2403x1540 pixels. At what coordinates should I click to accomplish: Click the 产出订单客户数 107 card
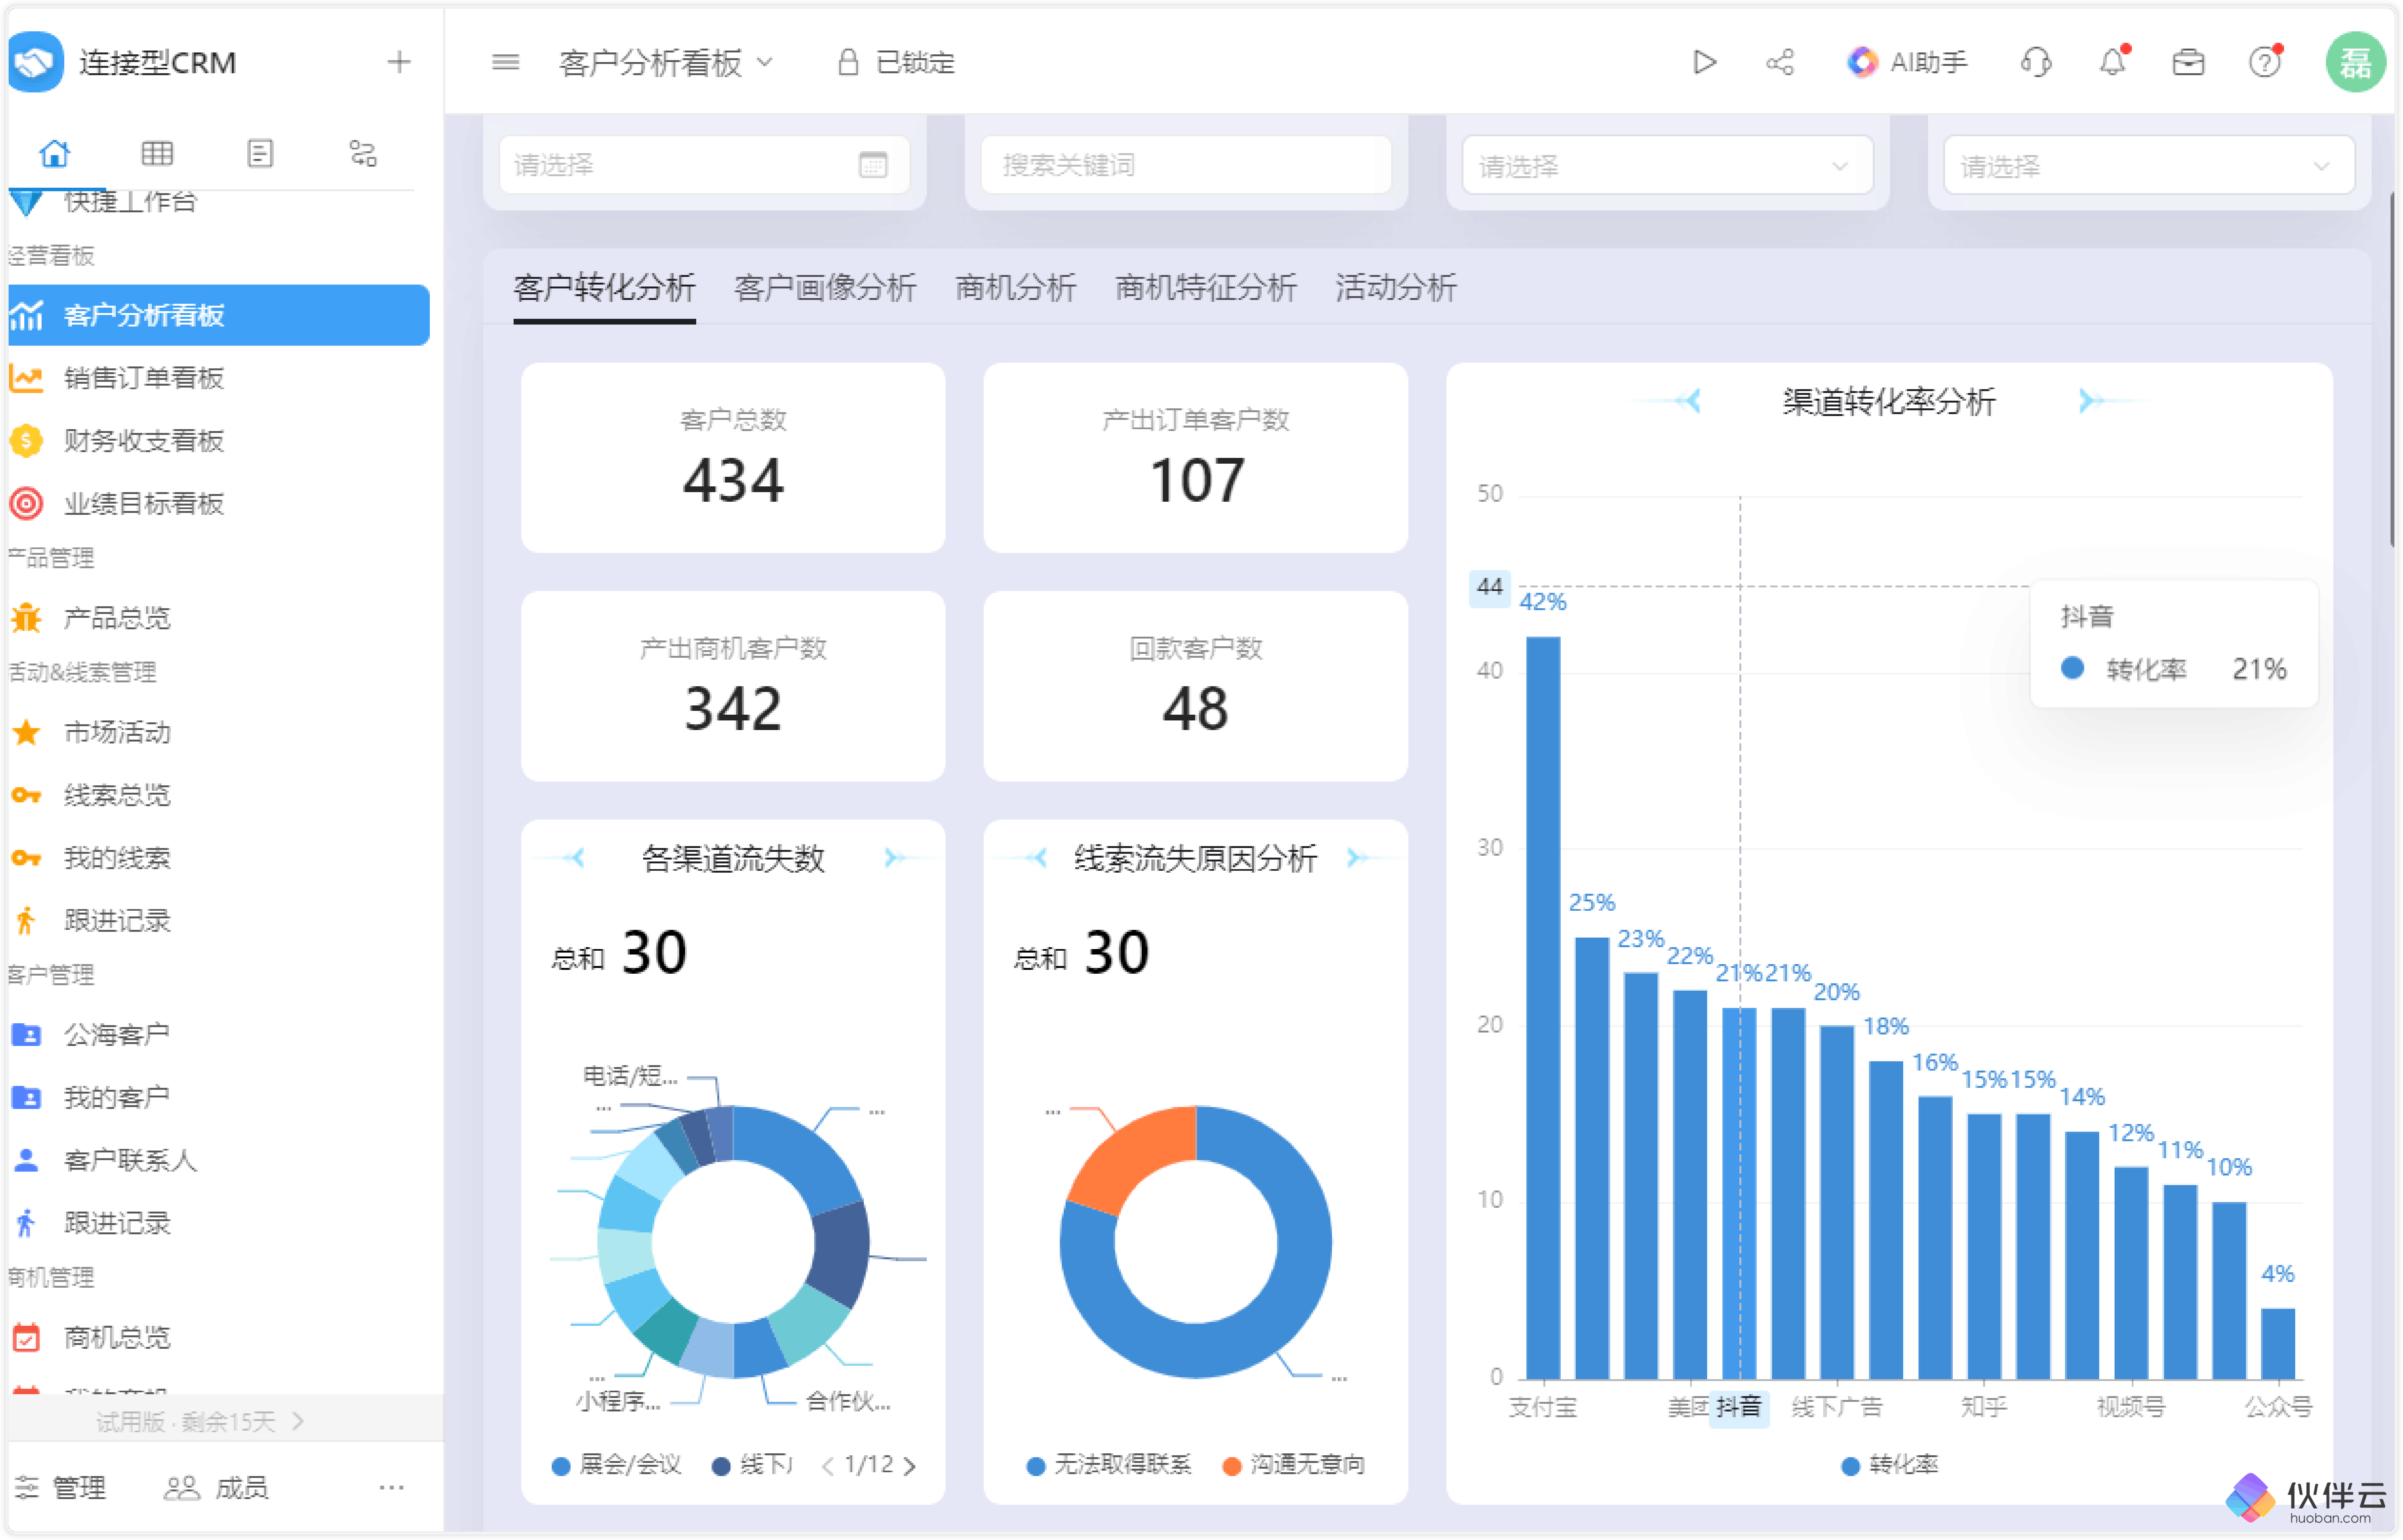1196,458
